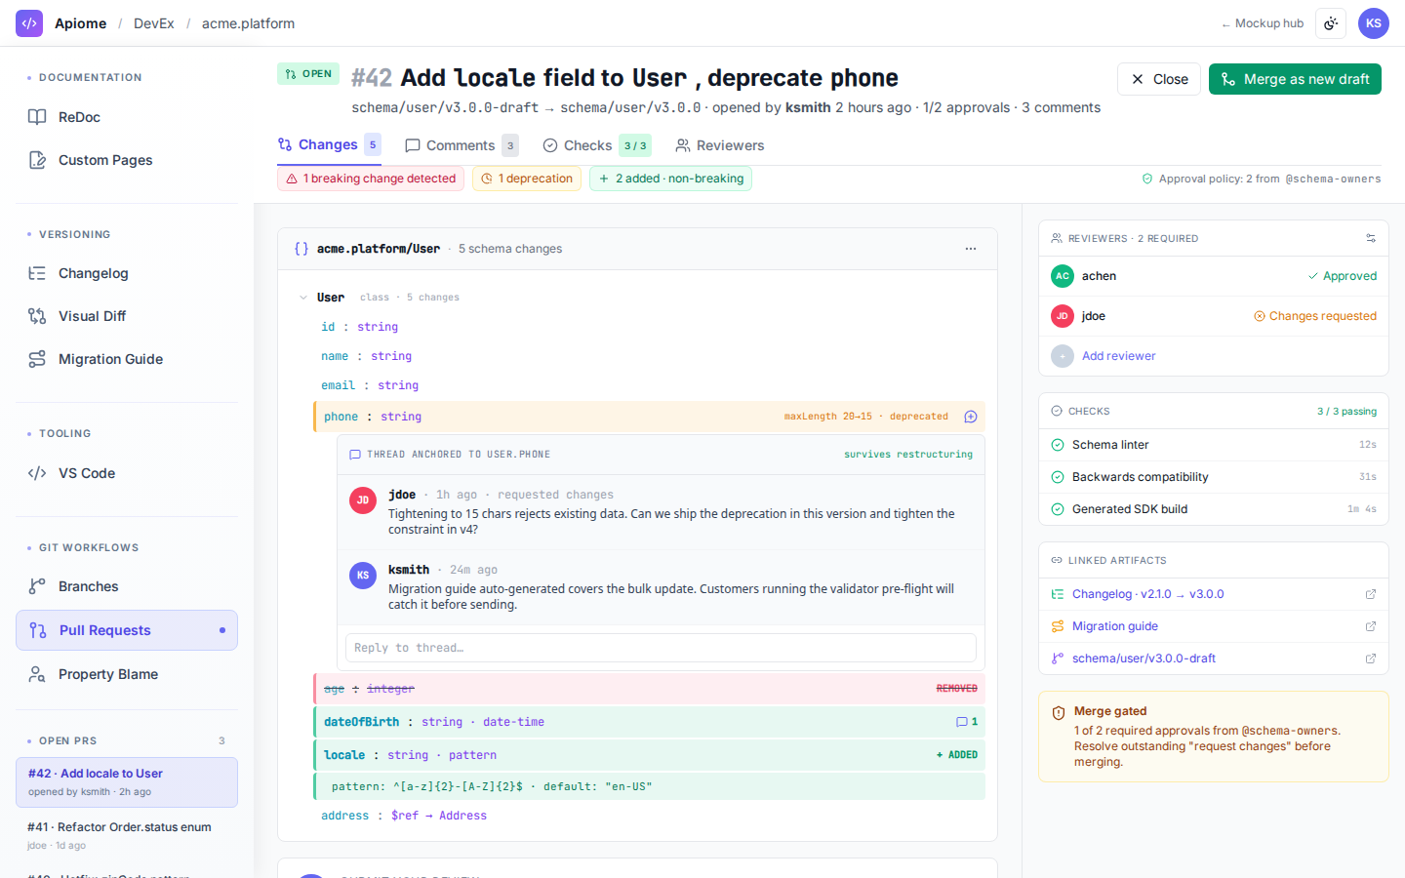Open Visual Diff page
1405x878 pixels.
(x=127, y=316)
